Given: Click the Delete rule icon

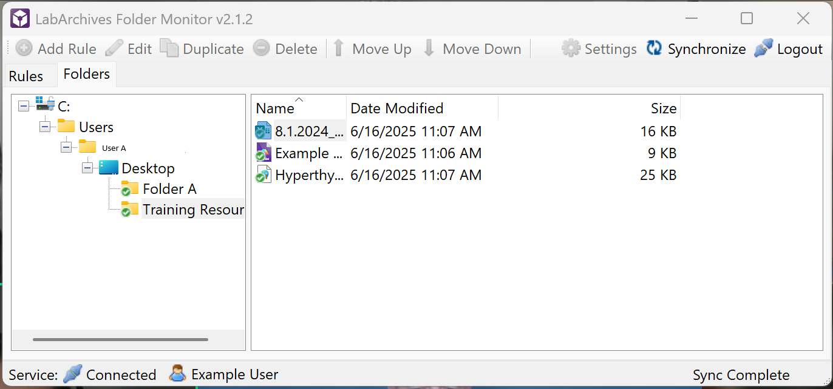Looking at the screenshot, I should coord(261,48).
